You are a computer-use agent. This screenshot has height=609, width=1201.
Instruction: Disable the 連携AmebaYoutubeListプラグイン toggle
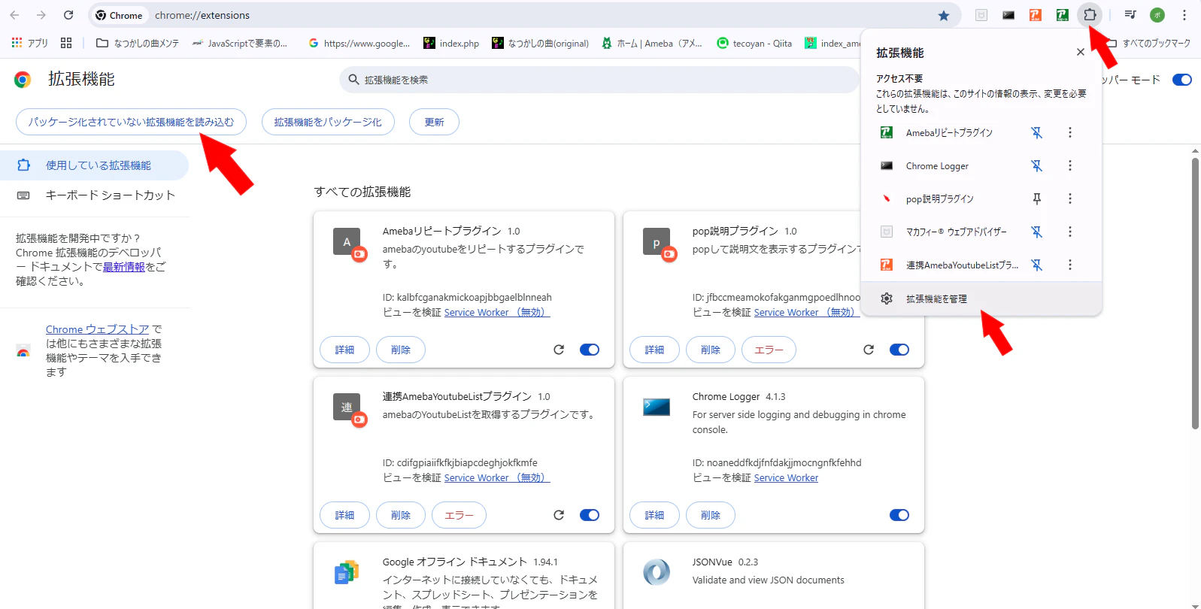click(x=590, y=515)
